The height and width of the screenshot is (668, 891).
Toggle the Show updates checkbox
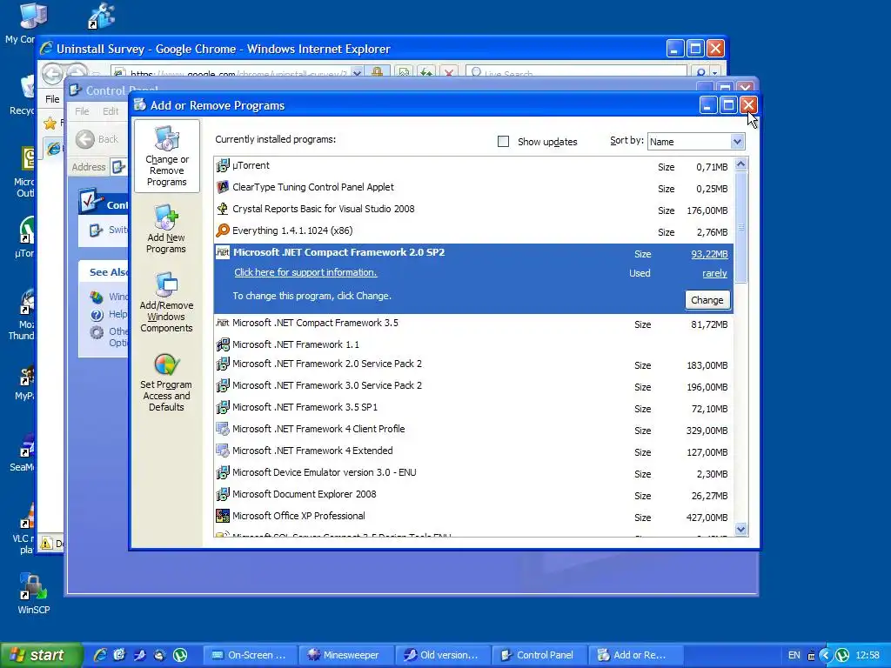tap(504, 142)
